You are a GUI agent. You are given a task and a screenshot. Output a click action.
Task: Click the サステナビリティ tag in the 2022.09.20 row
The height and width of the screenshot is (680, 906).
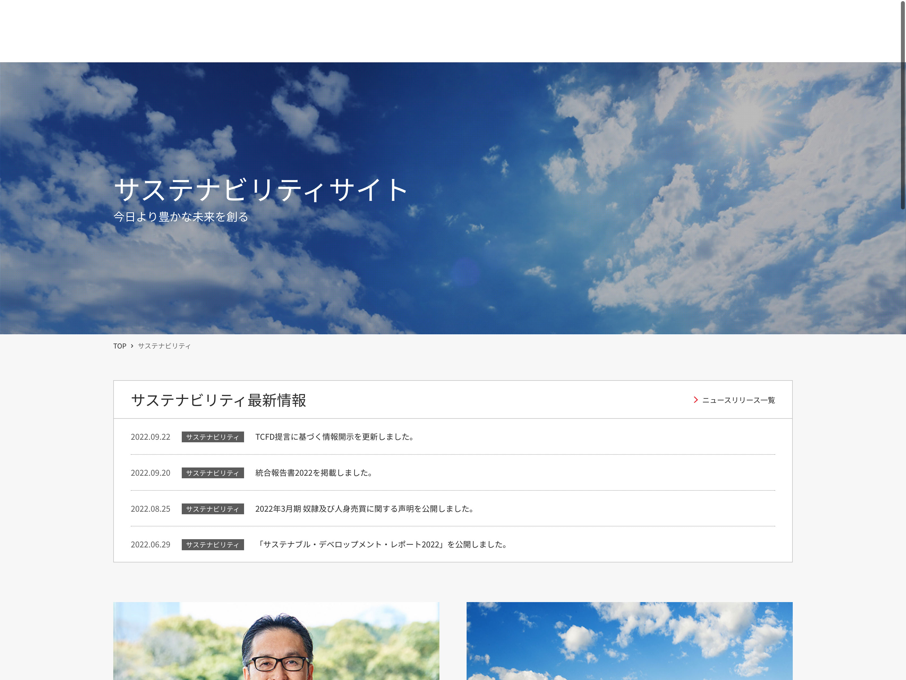[213, 473]
